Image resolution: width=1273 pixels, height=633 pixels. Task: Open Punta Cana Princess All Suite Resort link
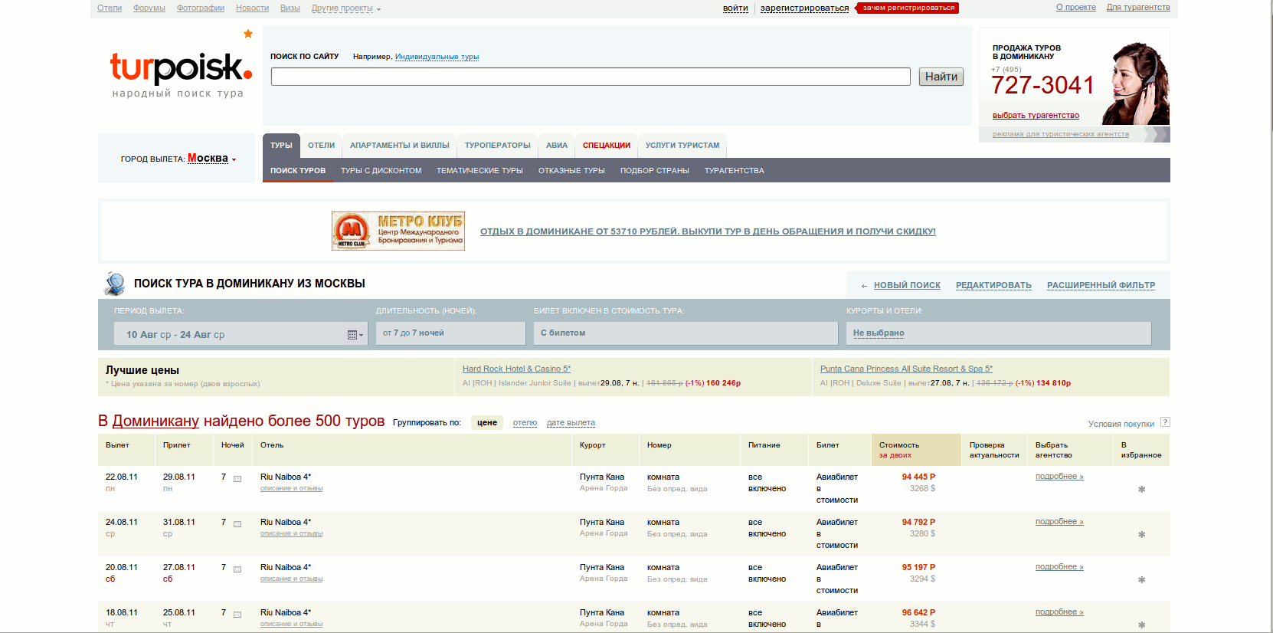coord(906,369)
